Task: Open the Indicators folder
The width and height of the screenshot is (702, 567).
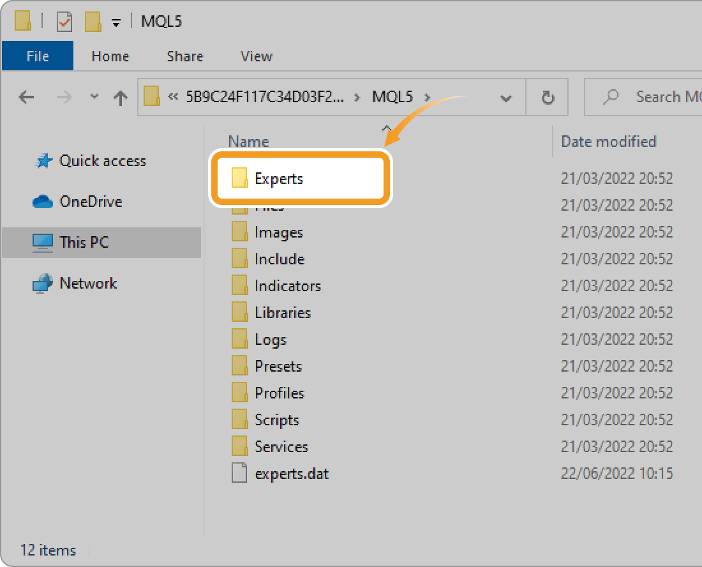Action: [287, 286]
